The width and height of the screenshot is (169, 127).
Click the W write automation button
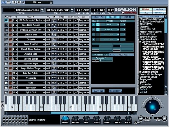click(19, 2)
